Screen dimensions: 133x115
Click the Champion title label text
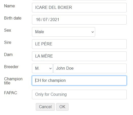[x=13, y=81]
